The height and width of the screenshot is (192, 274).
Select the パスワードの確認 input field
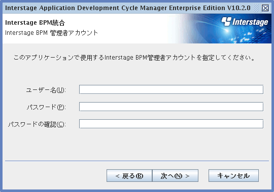(171, 124)
